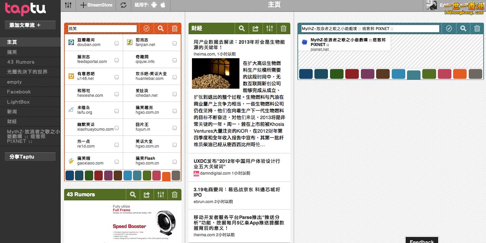Delete the 43 Rumors stream with trash icon

tap(175, 195)
